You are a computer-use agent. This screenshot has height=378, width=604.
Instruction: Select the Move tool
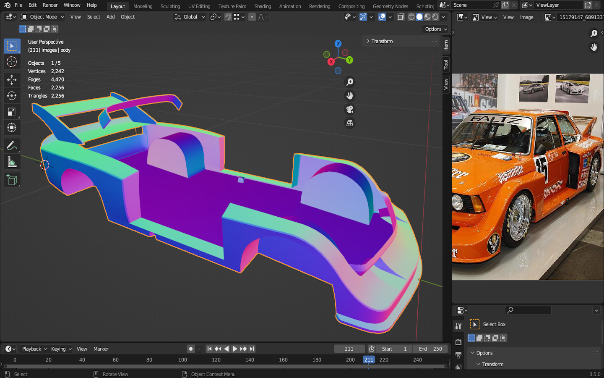coord(12,79)
